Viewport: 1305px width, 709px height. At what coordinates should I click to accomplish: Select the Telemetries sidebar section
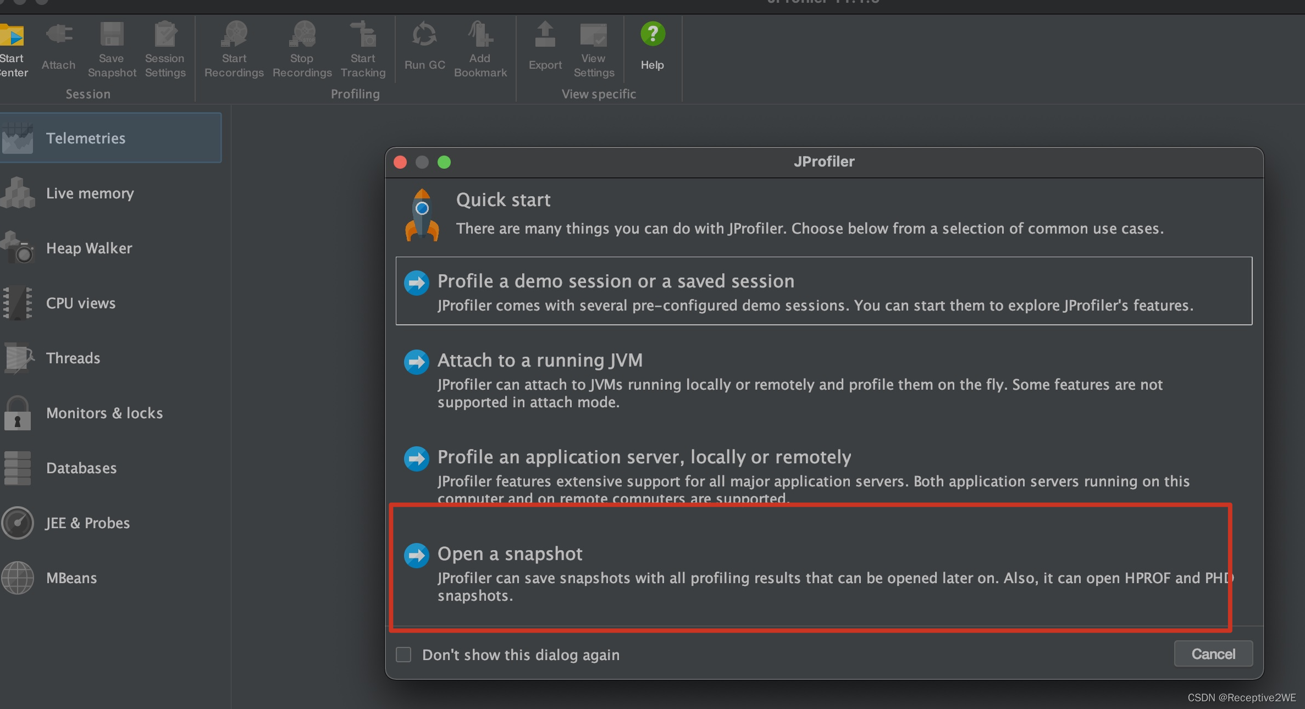point(110,138)
